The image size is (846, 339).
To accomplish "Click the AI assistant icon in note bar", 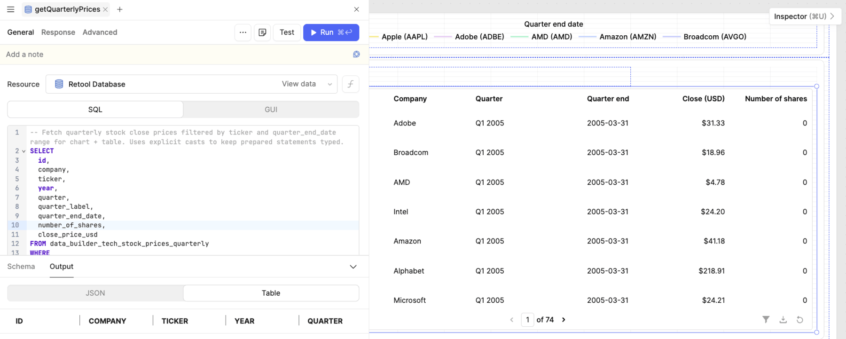I will [x=356, y=55].
